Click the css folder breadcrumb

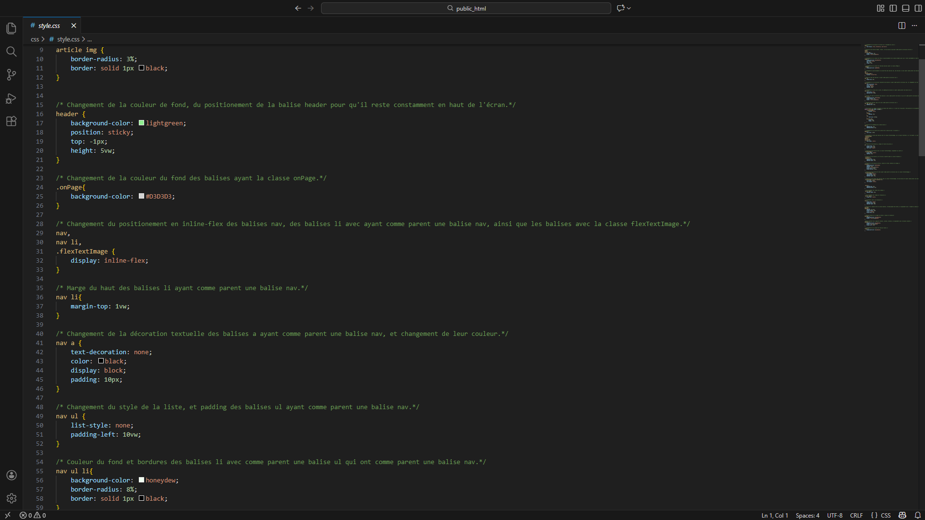35,40
